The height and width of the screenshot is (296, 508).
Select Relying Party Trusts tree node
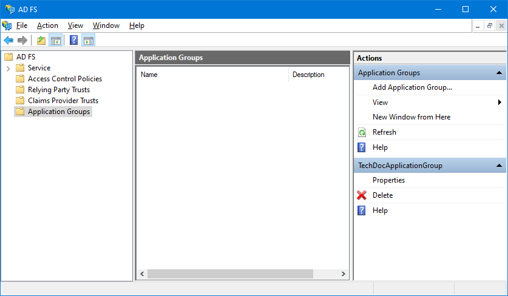click(59, 90)
